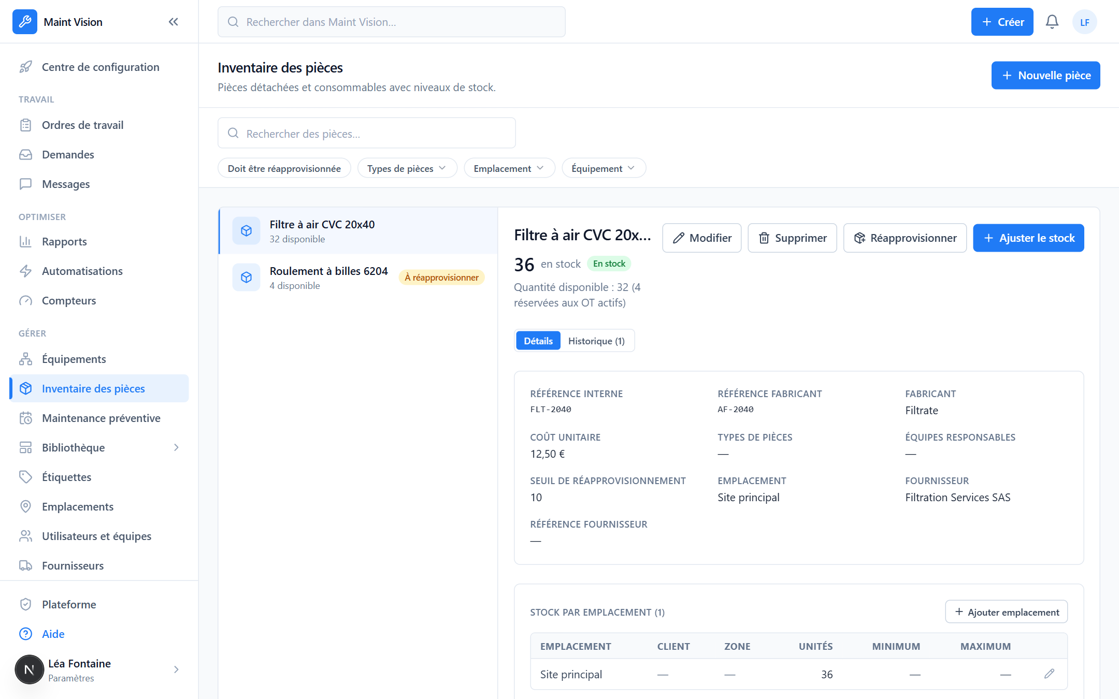Switch to the Historique (1) tab
Viewport: 1119px width, 699px height.
click(x=596, y=341)
